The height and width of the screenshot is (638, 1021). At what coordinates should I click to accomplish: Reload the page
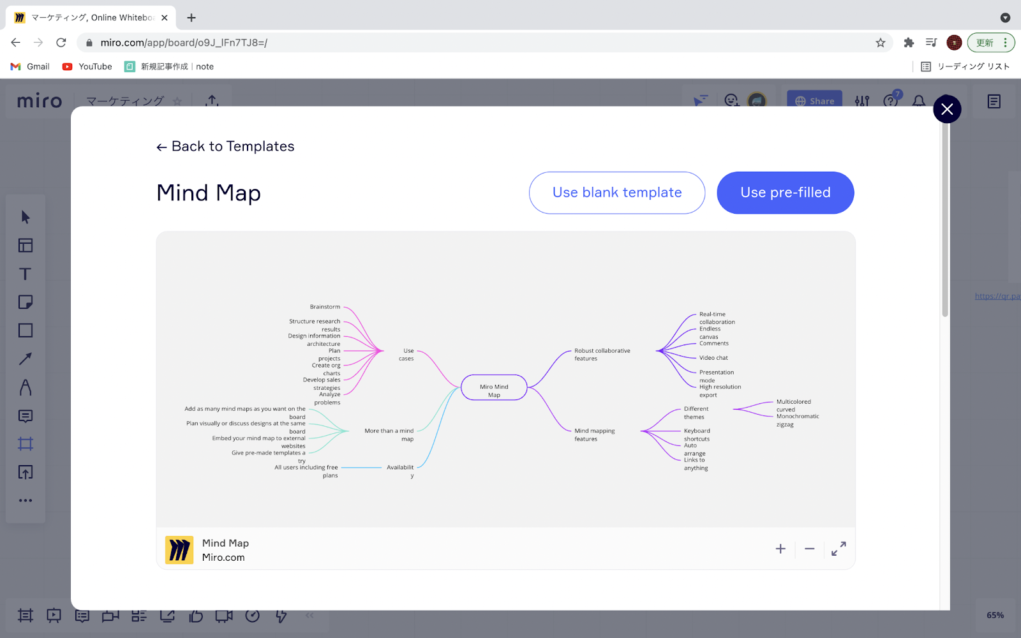point(61,43)
